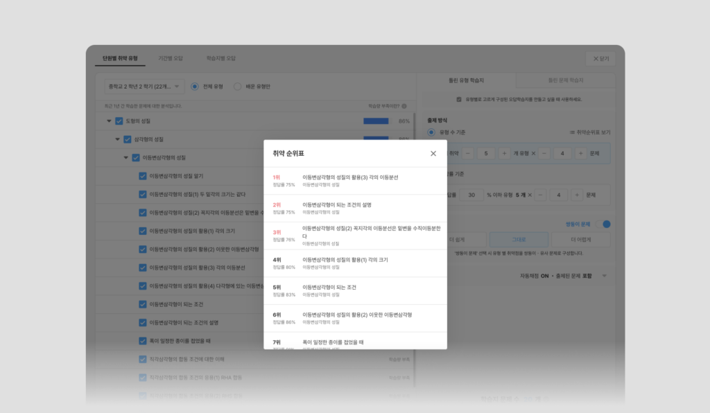Click plus stepper next to value 5
The height and width of the screenshot is (413, 710).
[x=504, y=153]
